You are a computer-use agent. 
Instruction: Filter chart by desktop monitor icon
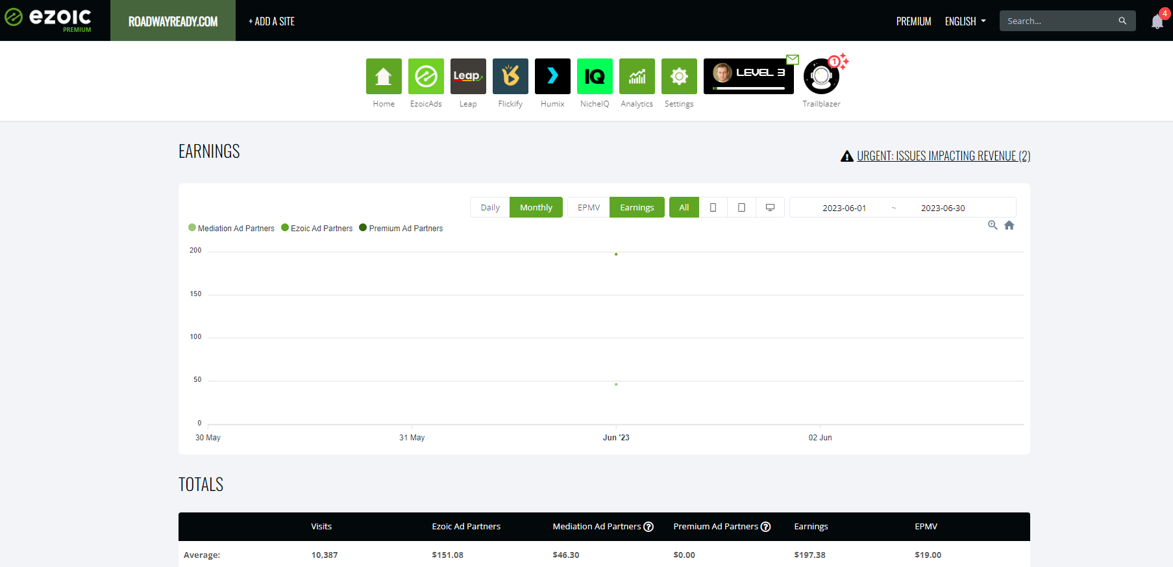pyautogui.click(x=770, y=207)
